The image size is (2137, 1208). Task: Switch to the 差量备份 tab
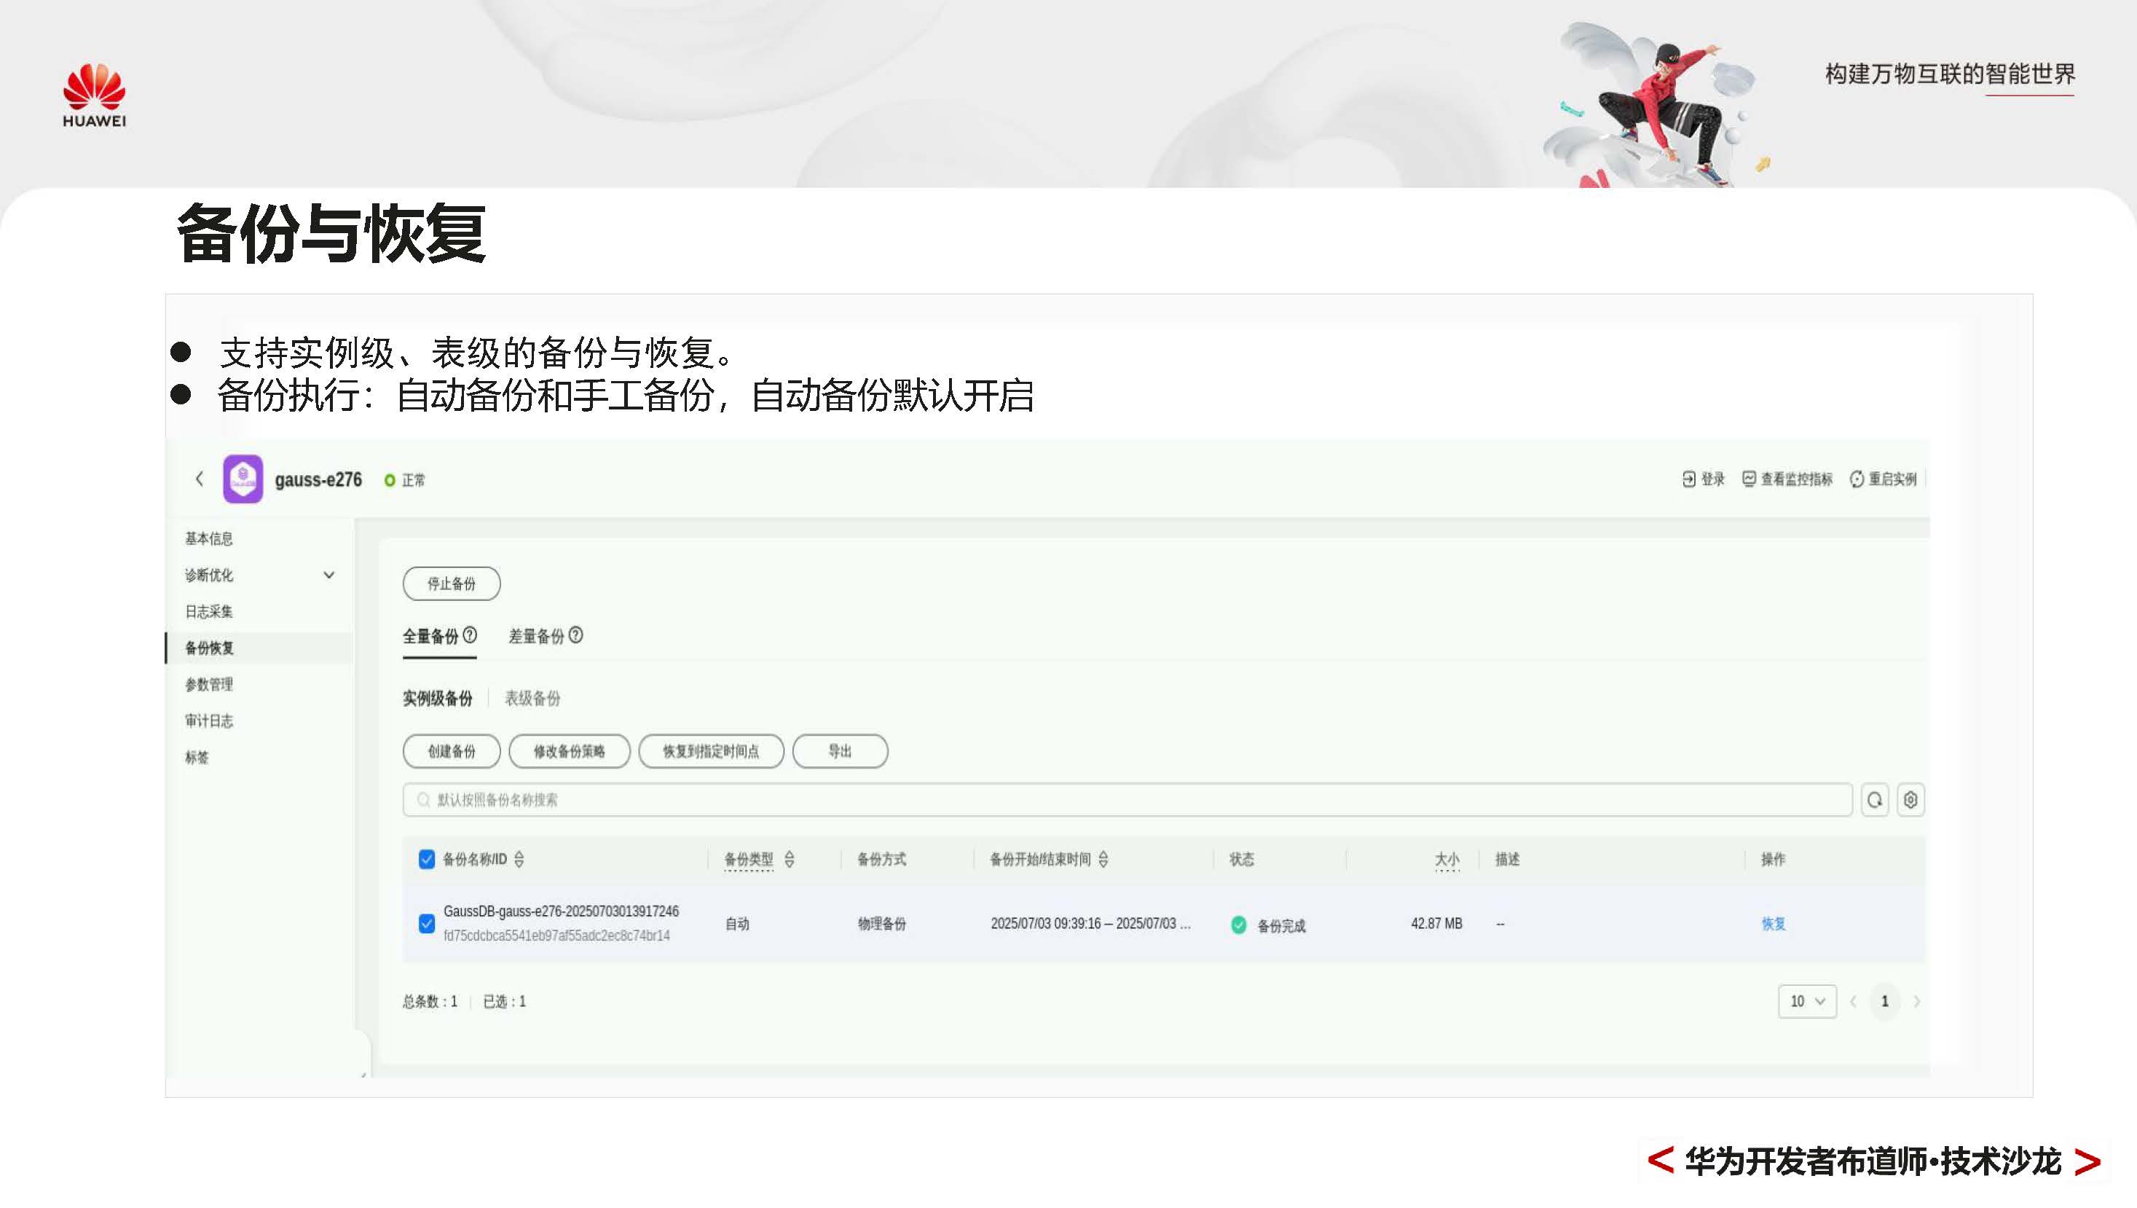pos(539,636)
